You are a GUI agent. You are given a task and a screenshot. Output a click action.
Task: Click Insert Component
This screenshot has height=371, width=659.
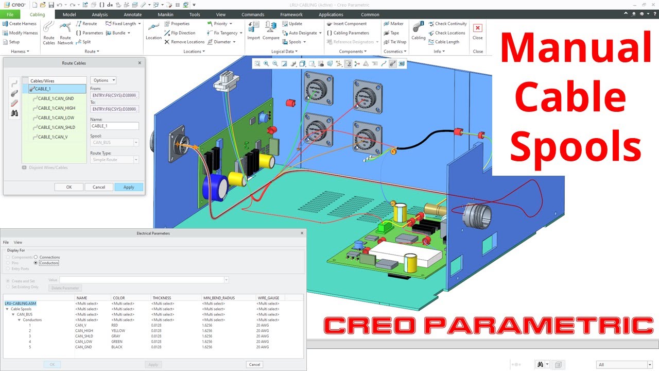346,24
